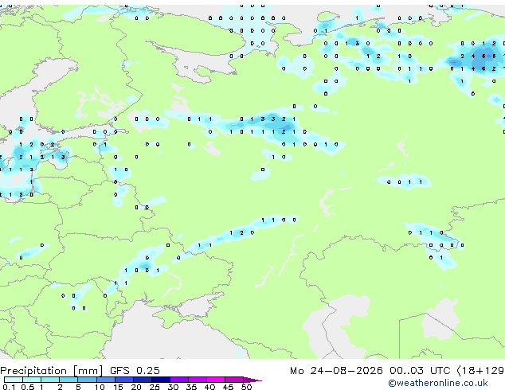Click the '0.5' legend scale label
The height and width of the screenshot is (390, 505).
[x=28, y=387]
